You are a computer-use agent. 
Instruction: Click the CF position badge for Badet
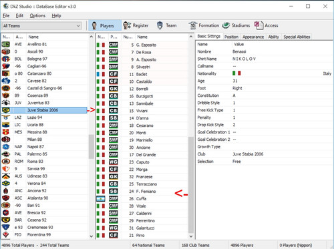[x=114, y=74]
